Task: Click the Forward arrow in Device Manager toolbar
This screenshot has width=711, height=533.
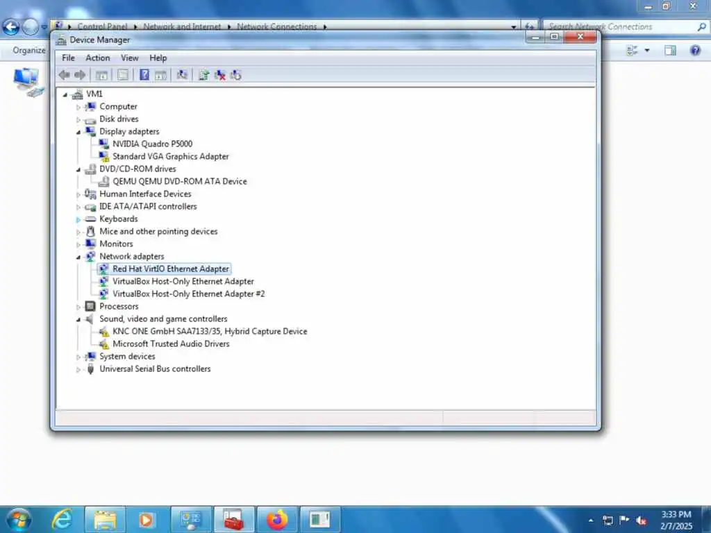Action: (x=80, y=75)
